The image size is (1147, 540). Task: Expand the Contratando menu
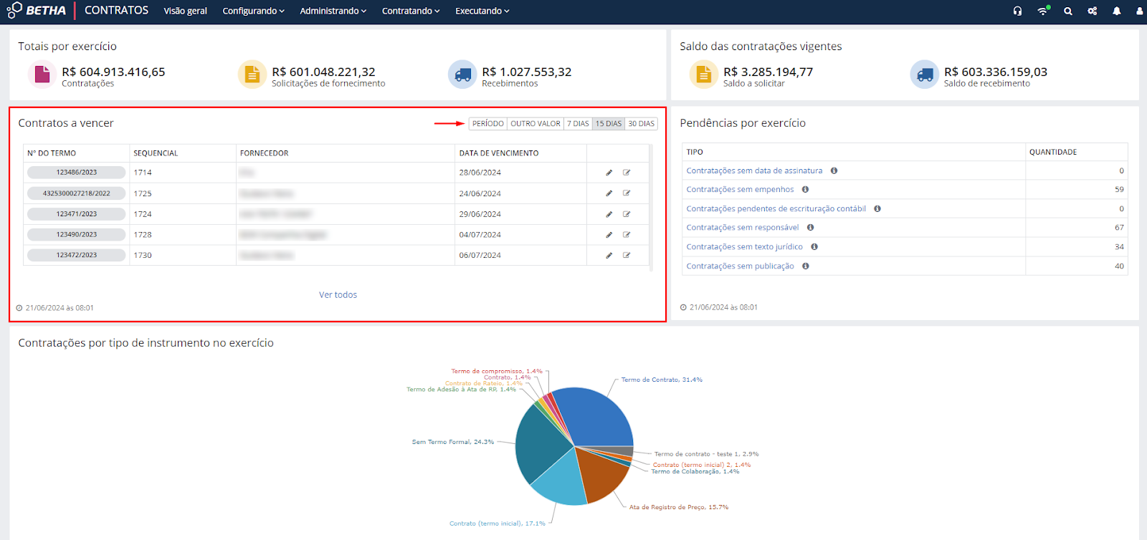[x=411, y=11]
